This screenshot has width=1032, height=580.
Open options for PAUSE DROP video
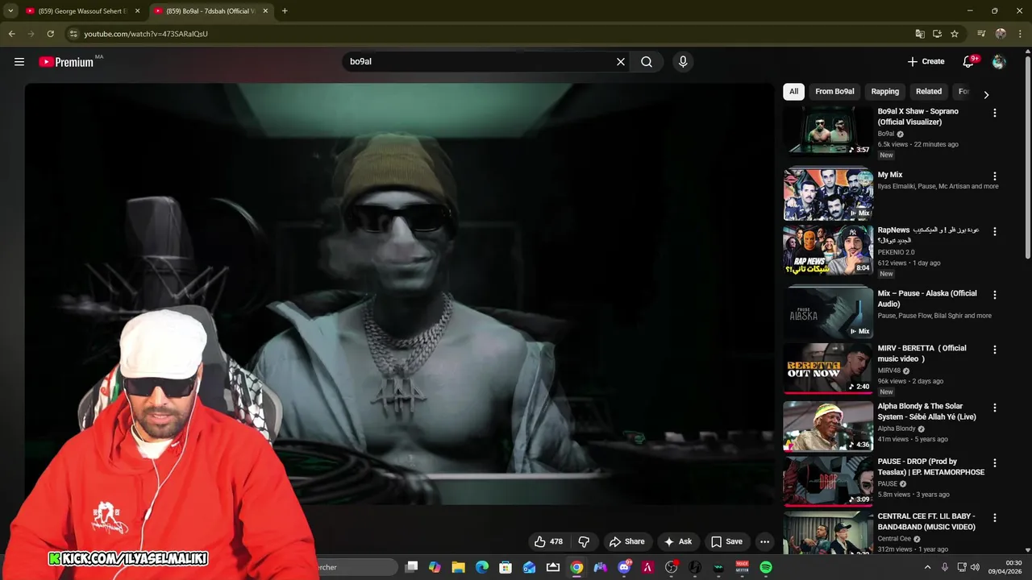[x=994, y=463]
